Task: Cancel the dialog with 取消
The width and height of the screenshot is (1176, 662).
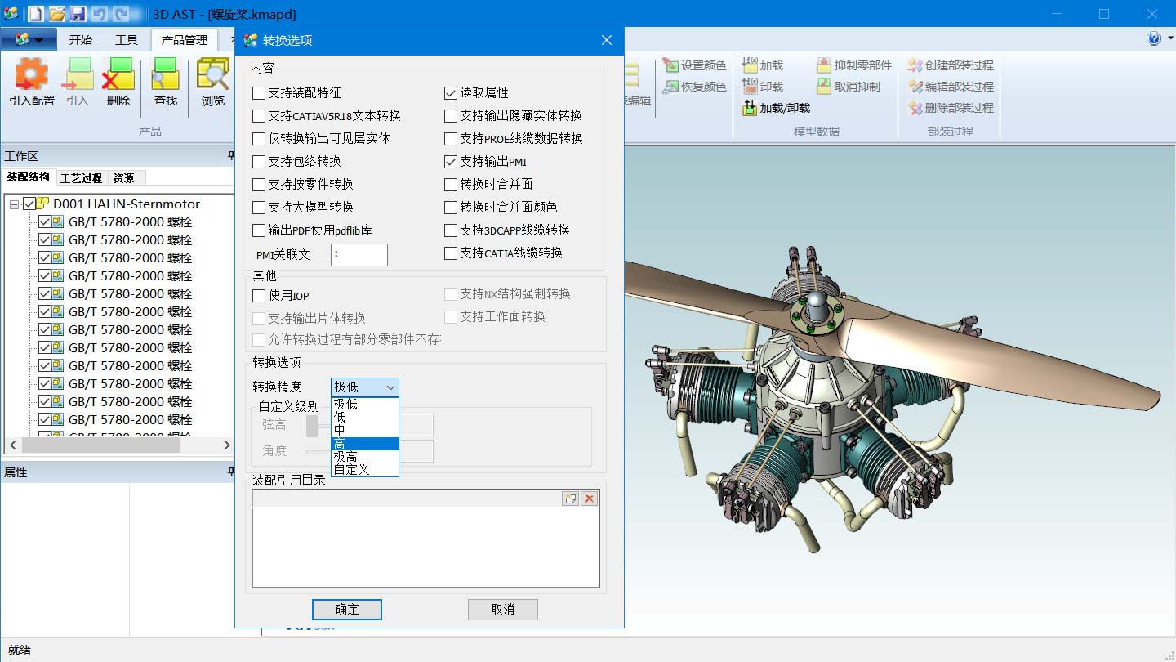Action: (502, 609)
